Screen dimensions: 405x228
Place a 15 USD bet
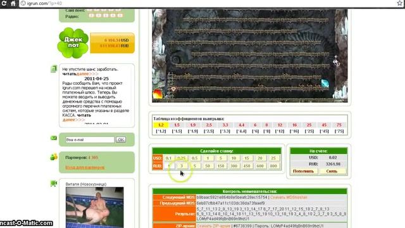(247, 158)
